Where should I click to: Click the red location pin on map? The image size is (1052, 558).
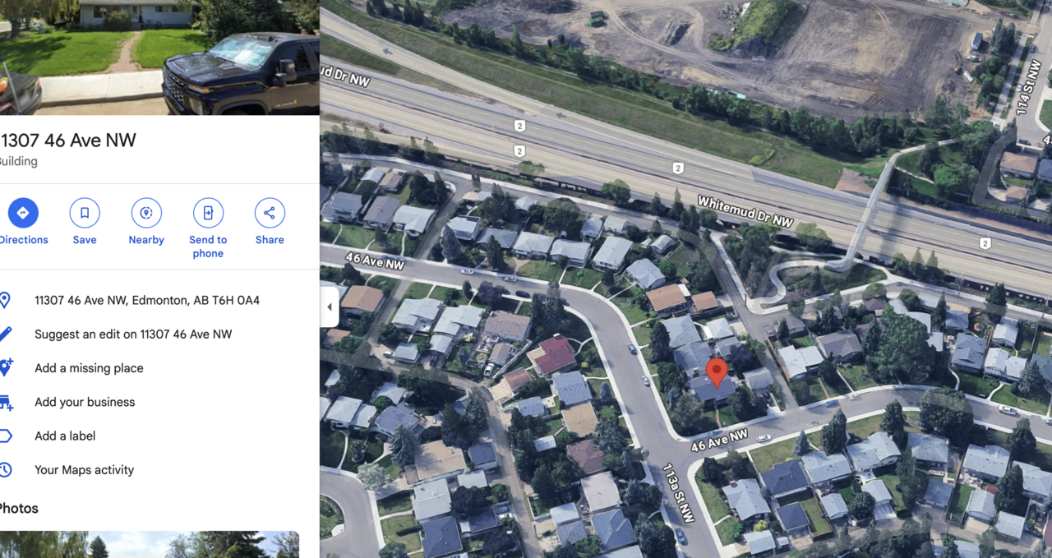717,372
